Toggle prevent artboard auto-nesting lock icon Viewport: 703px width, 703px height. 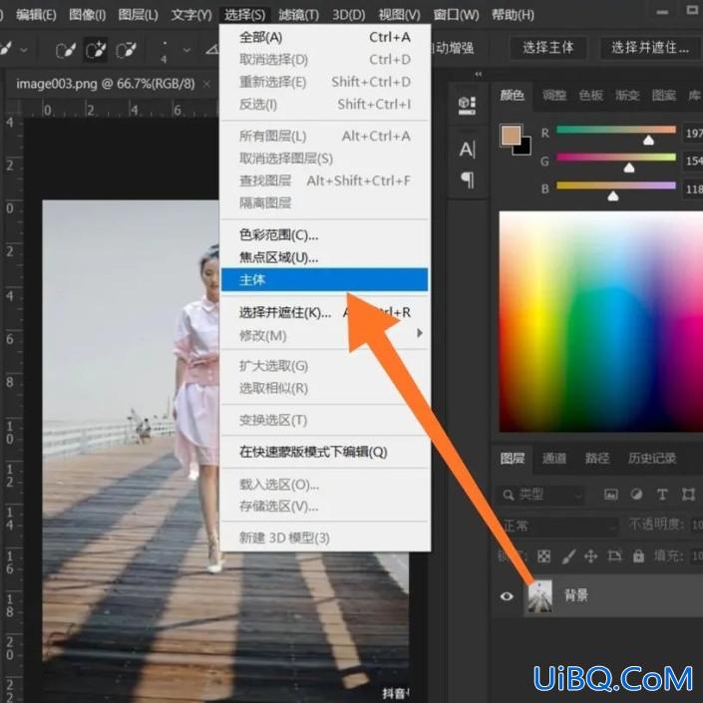(614, 556)
